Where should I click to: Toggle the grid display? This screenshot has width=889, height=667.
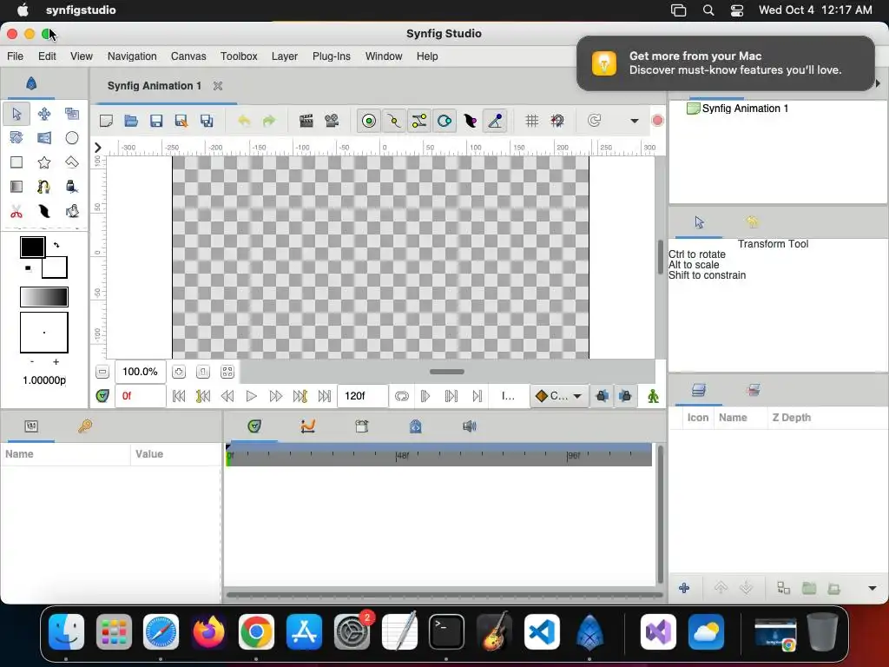coord(532,121)
